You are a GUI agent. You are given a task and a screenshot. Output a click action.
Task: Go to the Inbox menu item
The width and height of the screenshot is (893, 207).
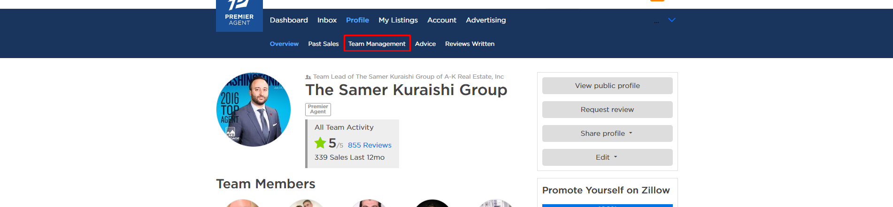pyautogui.click(x=327, y=20)
